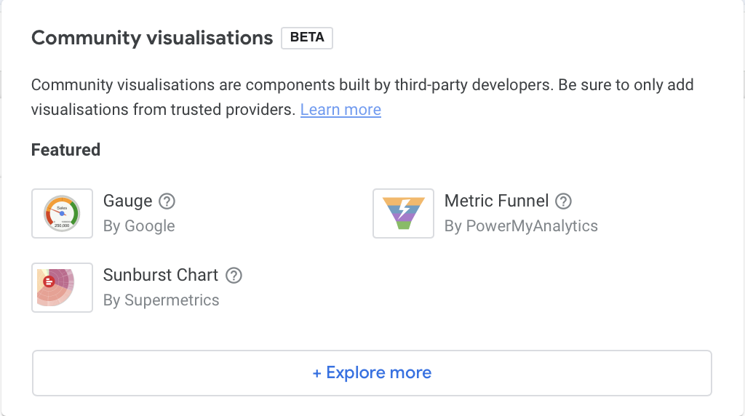Open the help icon beside Metric Funnel
This screenshot has height=416, width=745.
(563, 201)
